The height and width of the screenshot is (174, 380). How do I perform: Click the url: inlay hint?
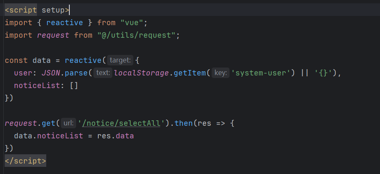point(69,123)
